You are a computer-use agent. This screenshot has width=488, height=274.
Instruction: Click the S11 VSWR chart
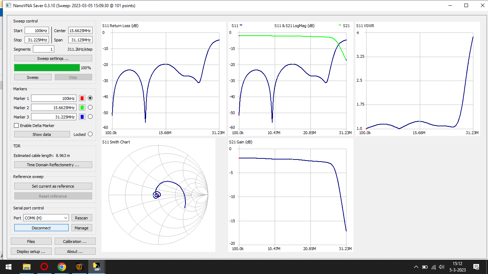point(417,79)
